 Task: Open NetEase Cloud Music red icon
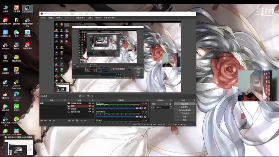point(28,46)
